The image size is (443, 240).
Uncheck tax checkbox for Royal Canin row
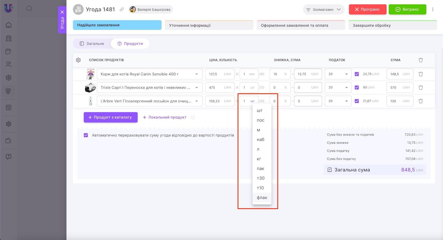(x=357, y=74)
